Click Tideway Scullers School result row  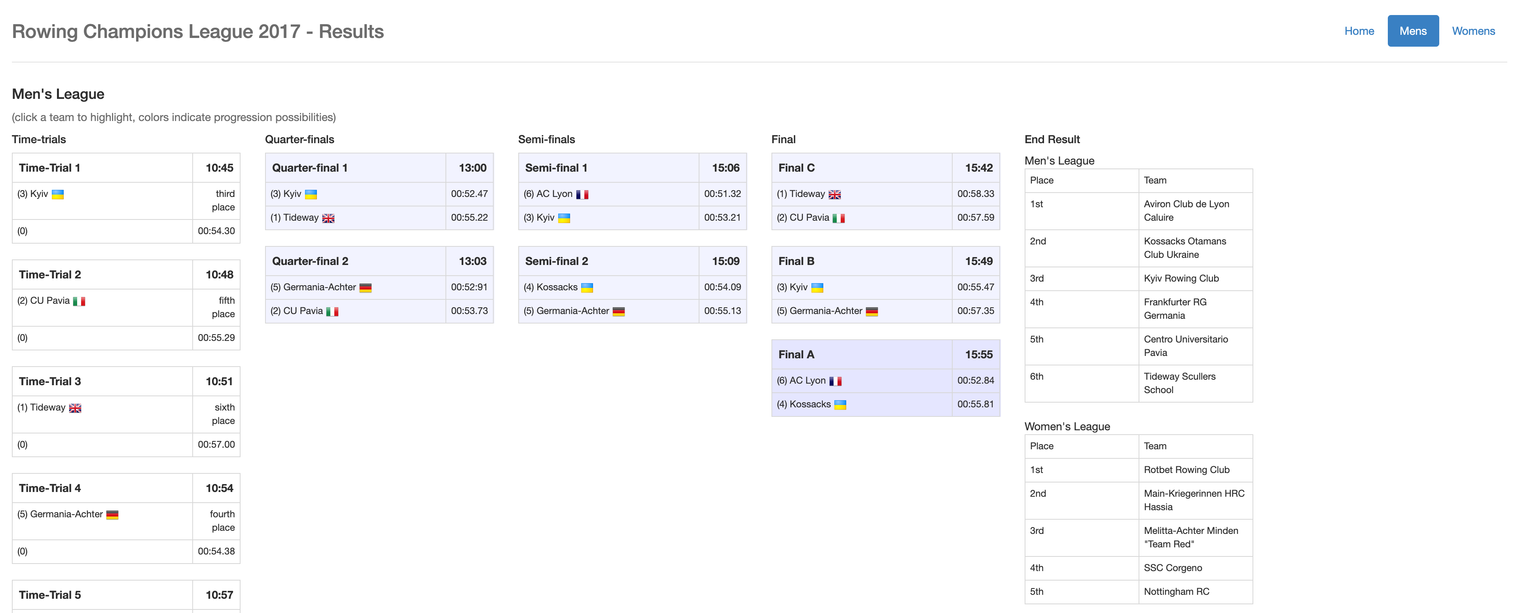(1138, 384)
